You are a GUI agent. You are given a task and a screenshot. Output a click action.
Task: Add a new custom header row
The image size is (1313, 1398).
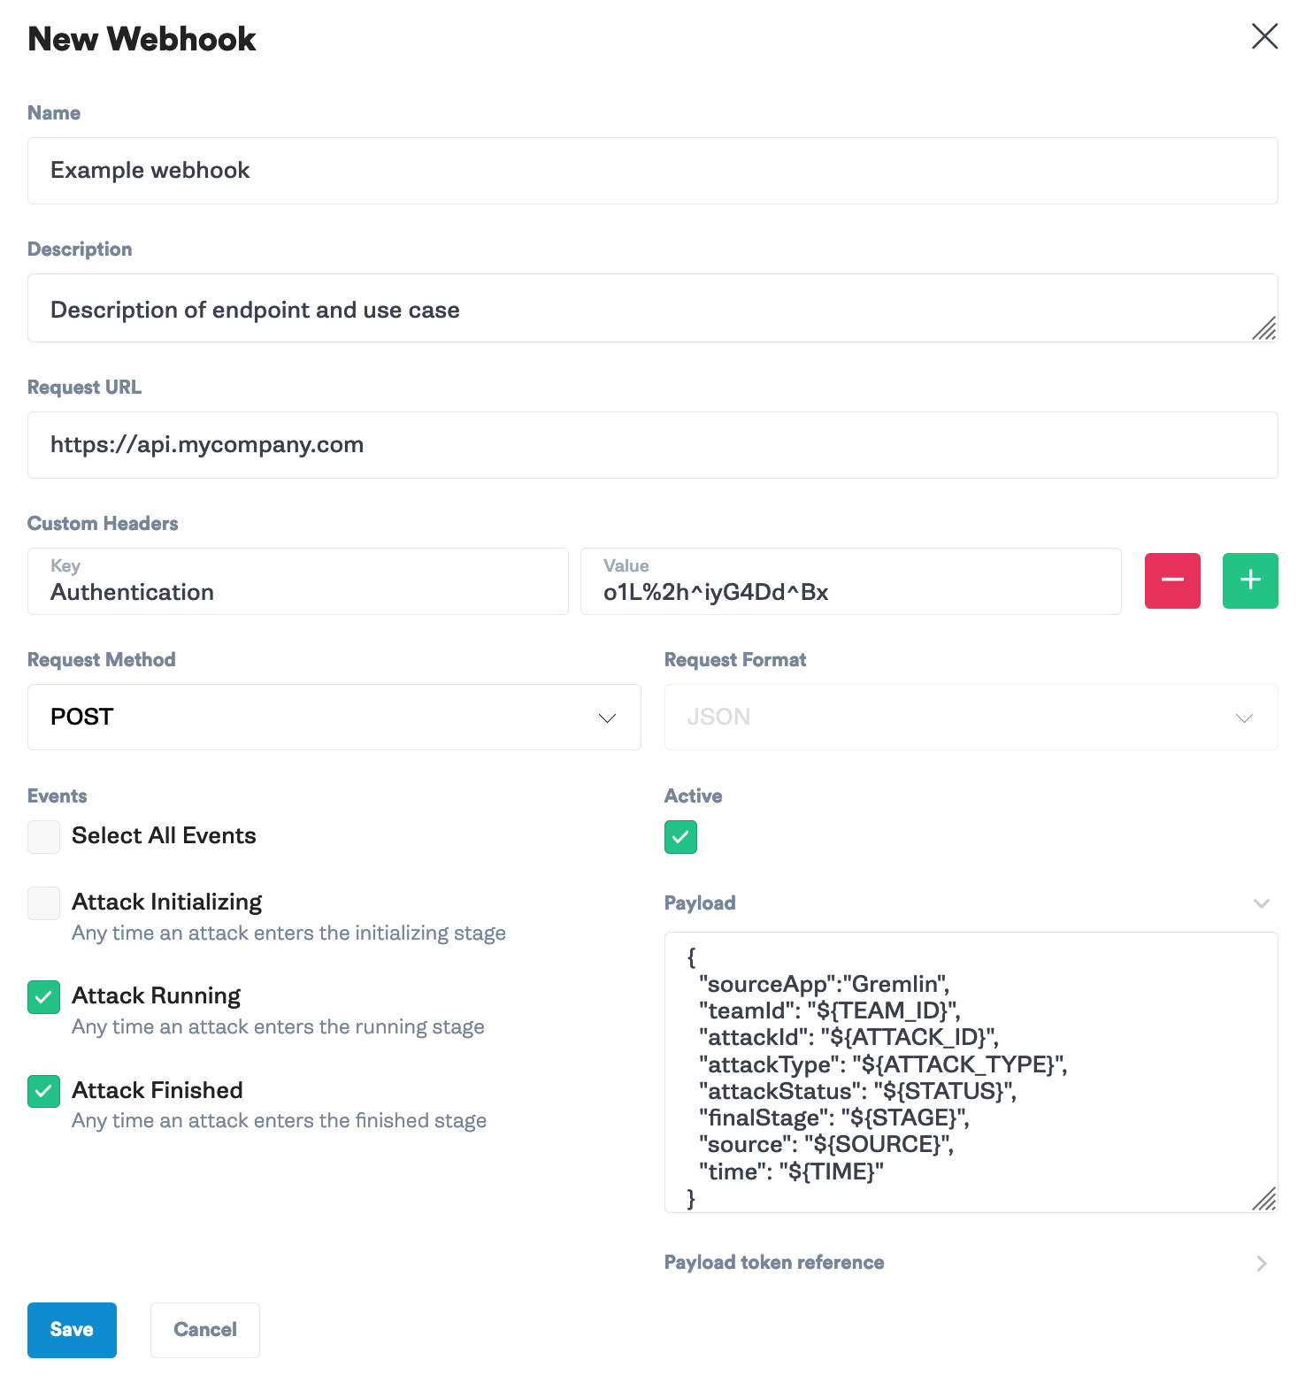click(x=1250, y=580)
